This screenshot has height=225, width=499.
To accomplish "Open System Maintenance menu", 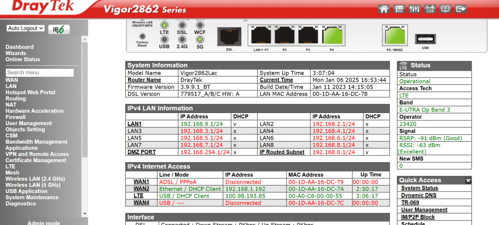I will [32, 198].
